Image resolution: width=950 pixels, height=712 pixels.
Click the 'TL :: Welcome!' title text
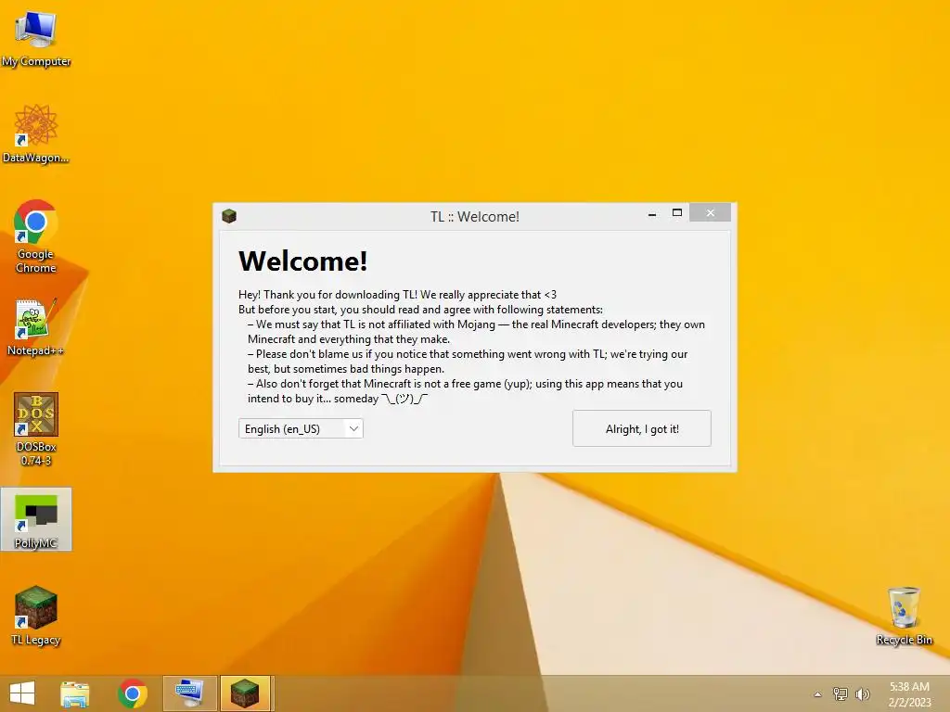474,217
